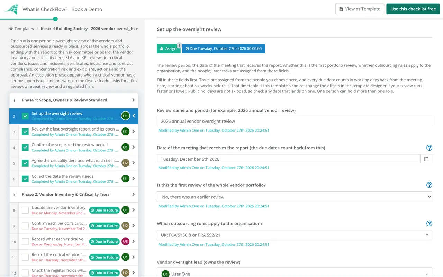Click U2 avatar on Check the register holds task

125,273
